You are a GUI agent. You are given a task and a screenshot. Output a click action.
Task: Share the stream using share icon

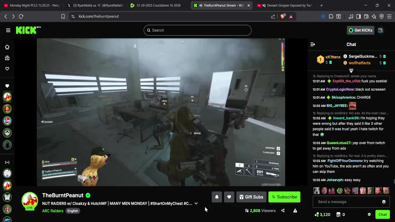[x=283, y=211]
